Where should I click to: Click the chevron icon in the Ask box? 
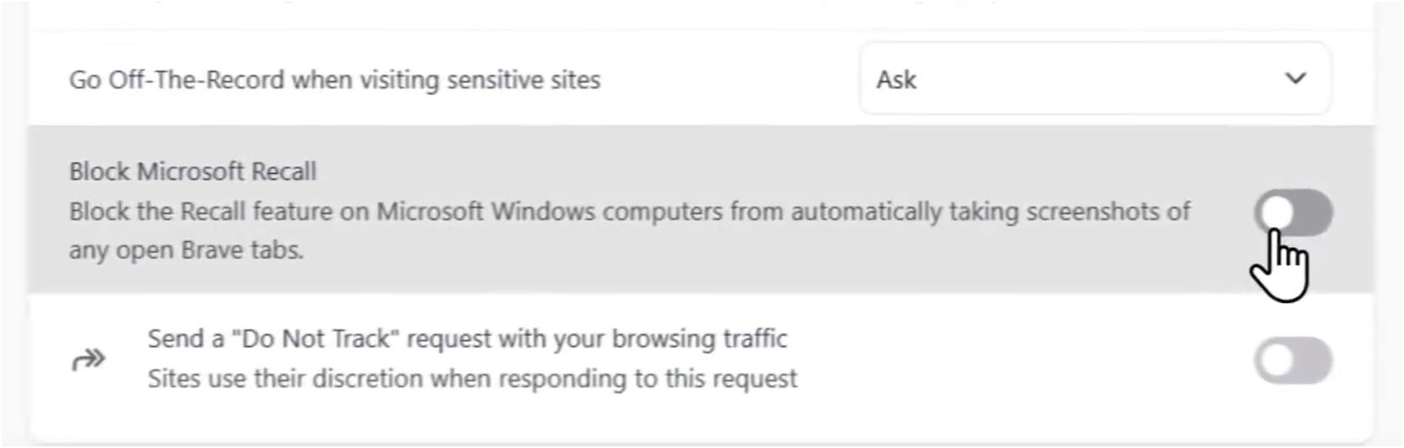click(x=1295, y=79)
